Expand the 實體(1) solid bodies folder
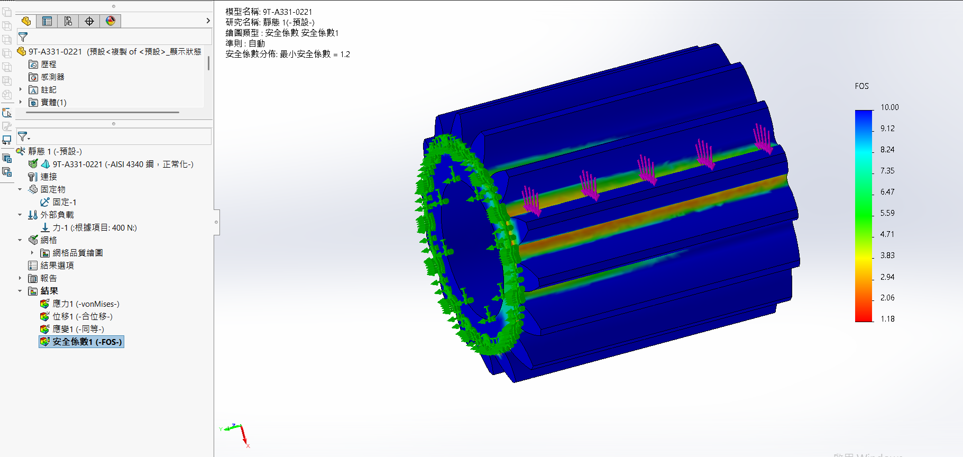 click(21, 103)
